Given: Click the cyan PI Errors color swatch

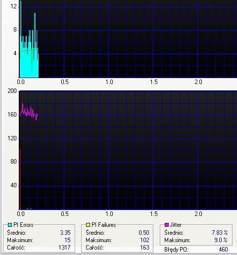Looking at the screenshot, I should click(10, 225).
